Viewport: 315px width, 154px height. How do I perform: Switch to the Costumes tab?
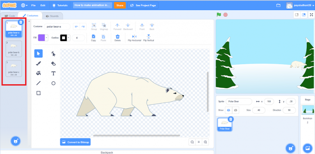tap(30, 16)
